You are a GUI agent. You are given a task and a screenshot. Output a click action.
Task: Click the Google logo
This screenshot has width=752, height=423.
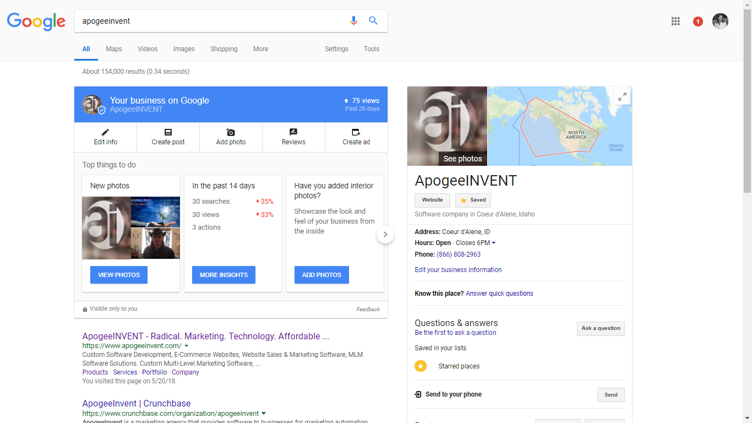click(36, 21)
